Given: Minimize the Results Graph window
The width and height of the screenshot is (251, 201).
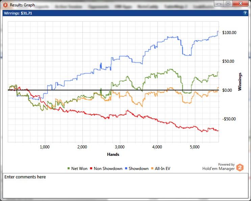Looking at the screenshot, I should tap(220, 3).
